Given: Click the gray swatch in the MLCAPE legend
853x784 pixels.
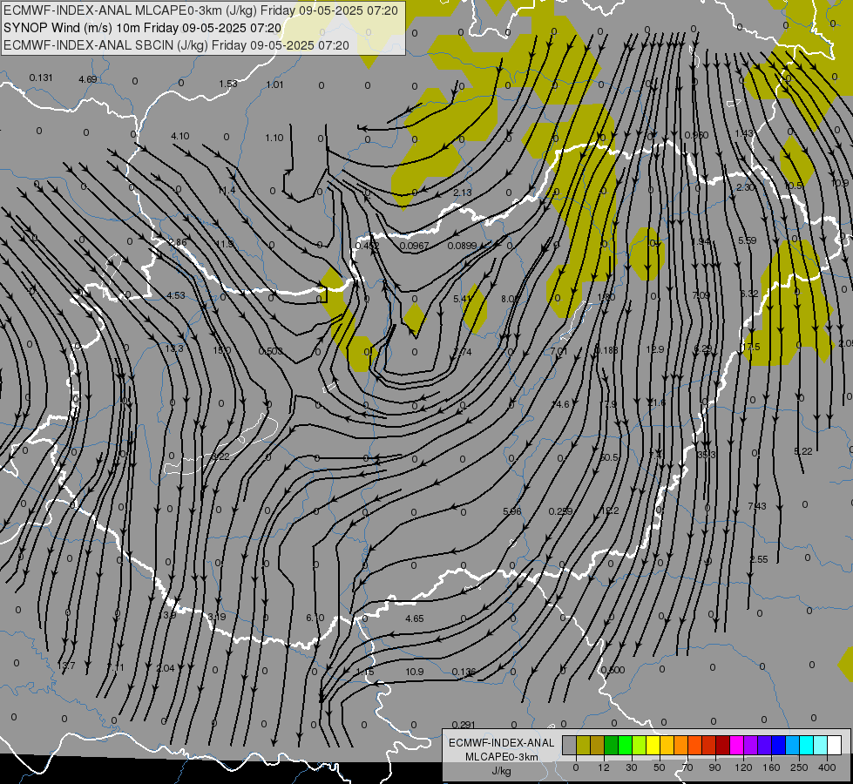Looking at the screenshot, I should (570, 745).
